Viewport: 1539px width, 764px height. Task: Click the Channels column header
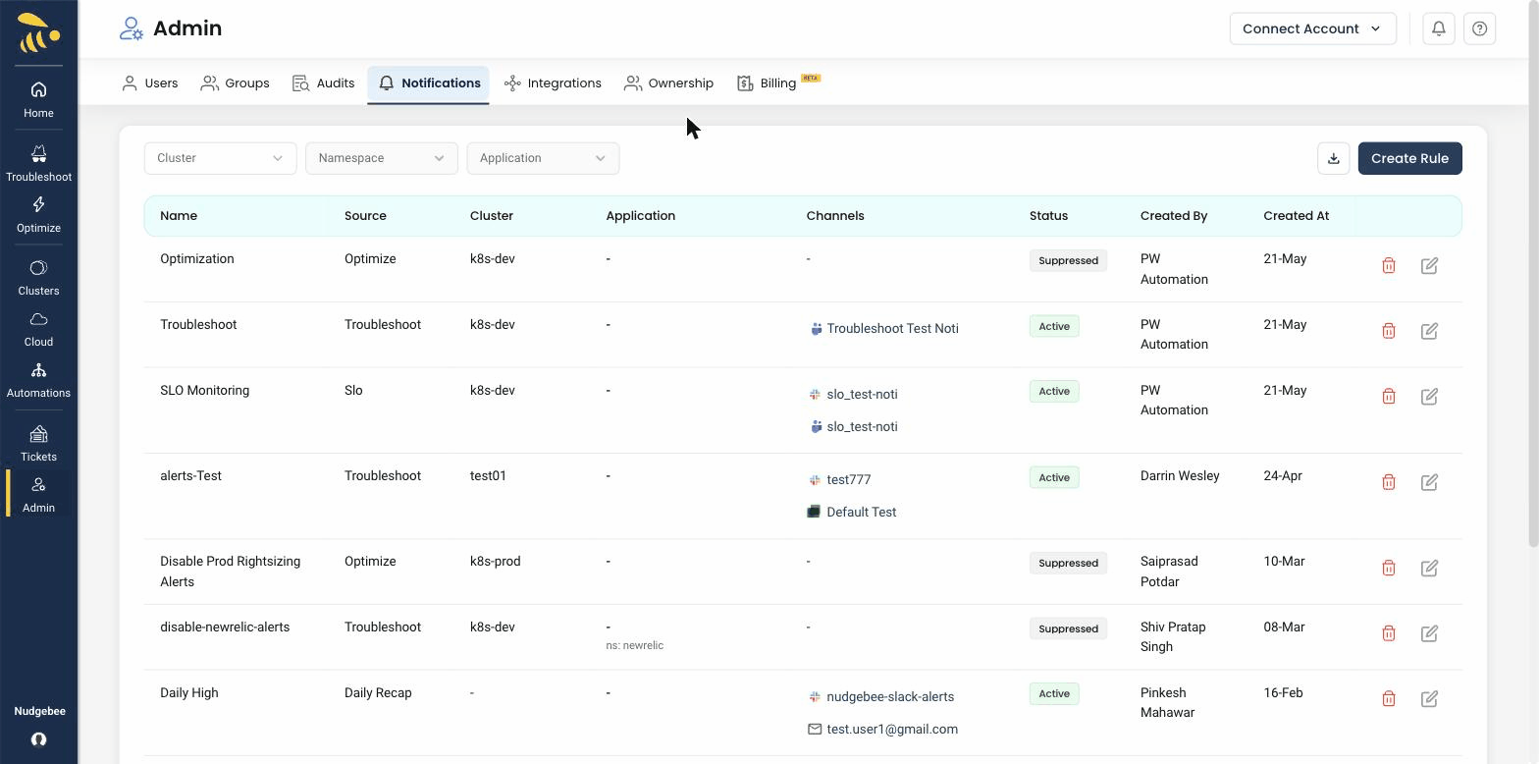coord(835,216)
